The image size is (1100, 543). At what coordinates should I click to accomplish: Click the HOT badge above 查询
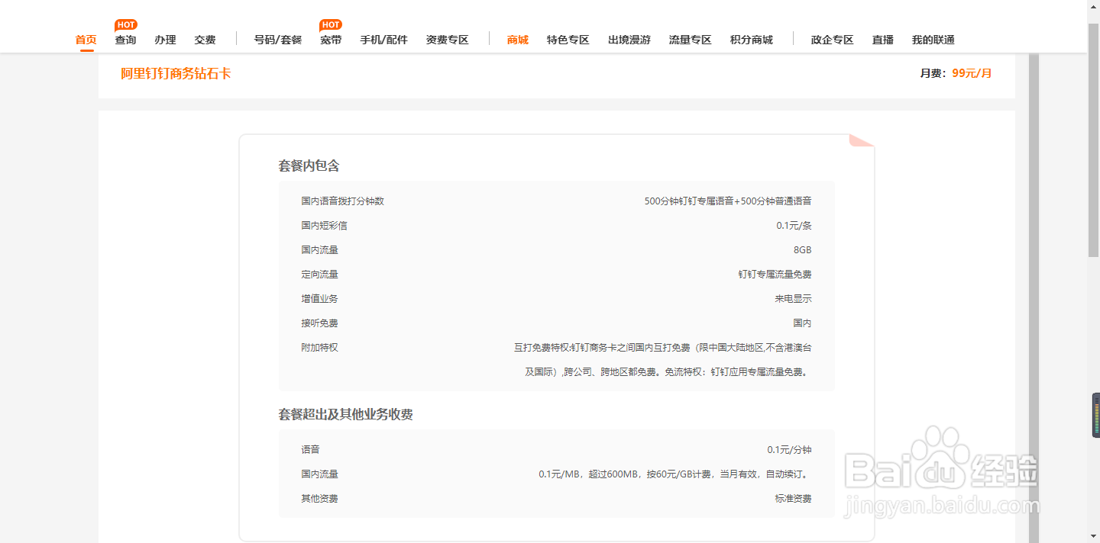(125, 24)
